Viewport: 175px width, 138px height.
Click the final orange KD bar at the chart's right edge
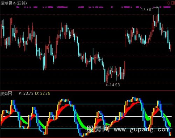(171, 134)
